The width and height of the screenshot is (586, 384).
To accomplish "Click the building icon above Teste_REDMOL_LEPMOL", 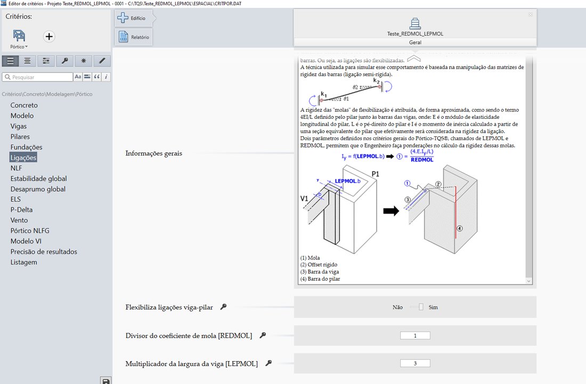I will (415, 23).
